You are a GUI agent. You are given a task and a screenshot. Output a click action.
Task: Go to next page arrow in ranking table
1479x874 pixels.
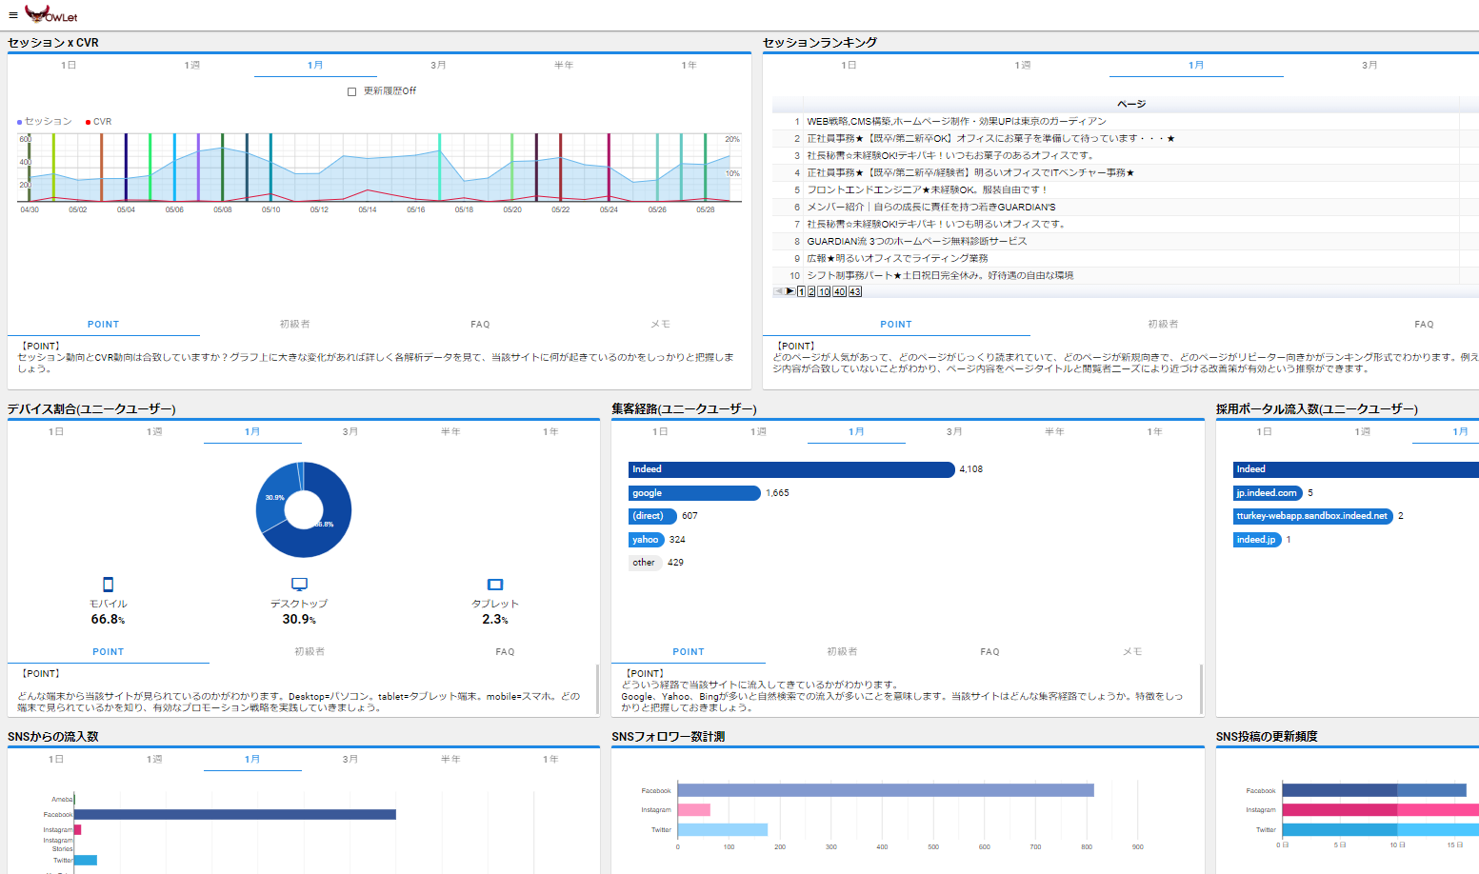tap(790, 291)
